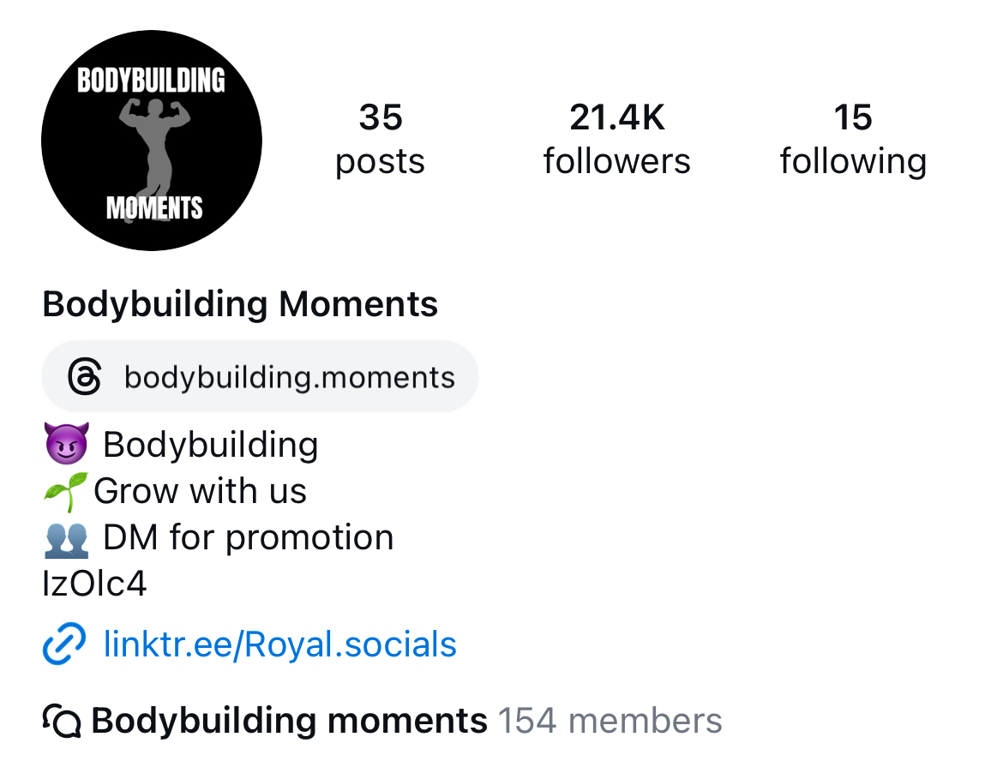Open the 35 posts count

pos(381,139)
